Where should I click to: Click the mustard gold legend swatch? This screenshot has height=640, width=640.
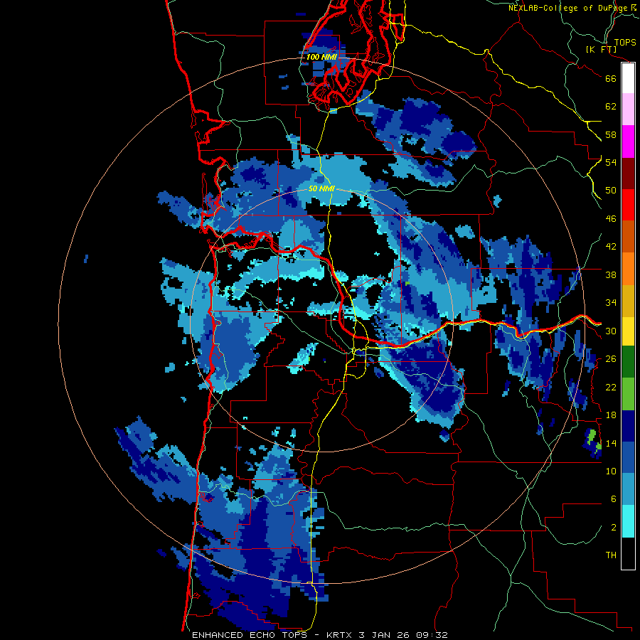[x=628, y=300]
